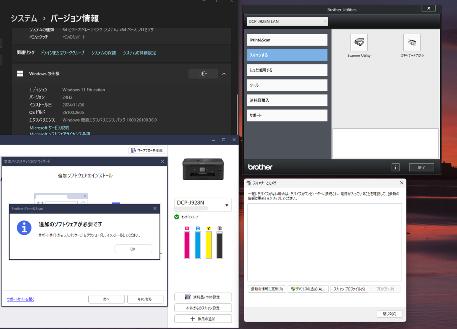
Task: Click 本体からのスキャン設定 button
Action: [x=203, y=308]
